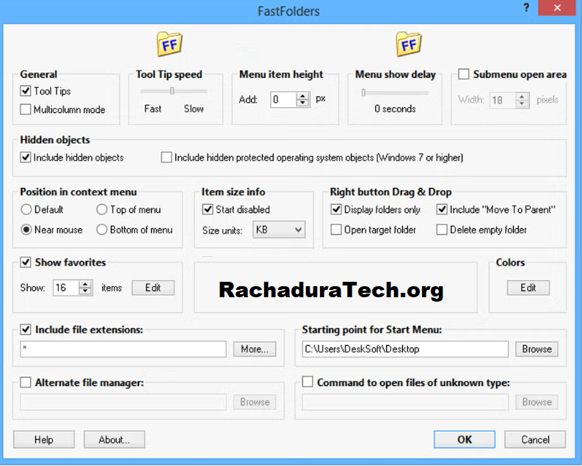582x466 pixels.
Task: Select Default position radio button
Action: [x=26, y=210]
